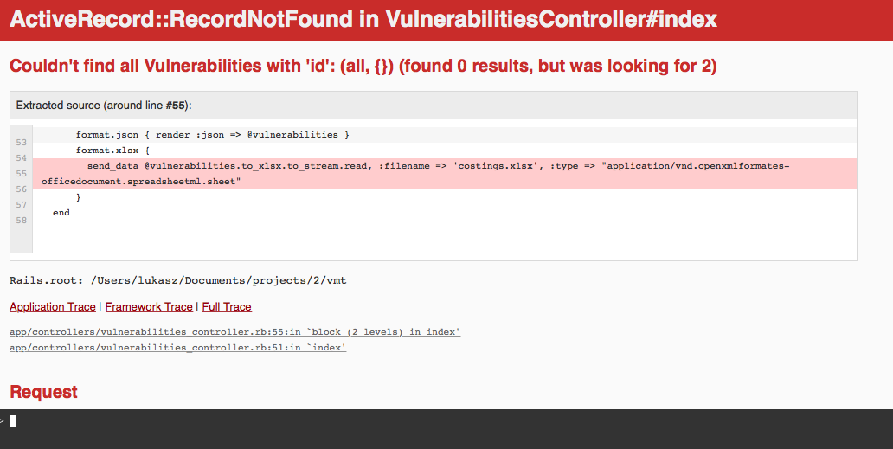The image size is (893, 449).
Task: Click line number 53 in the gutter
Action: tap(21, 142)
